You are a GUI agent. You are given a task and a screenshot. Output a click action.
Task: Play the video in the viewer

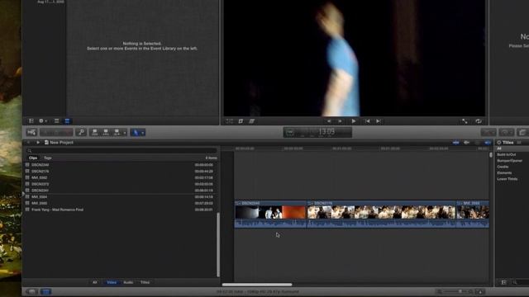353,121
